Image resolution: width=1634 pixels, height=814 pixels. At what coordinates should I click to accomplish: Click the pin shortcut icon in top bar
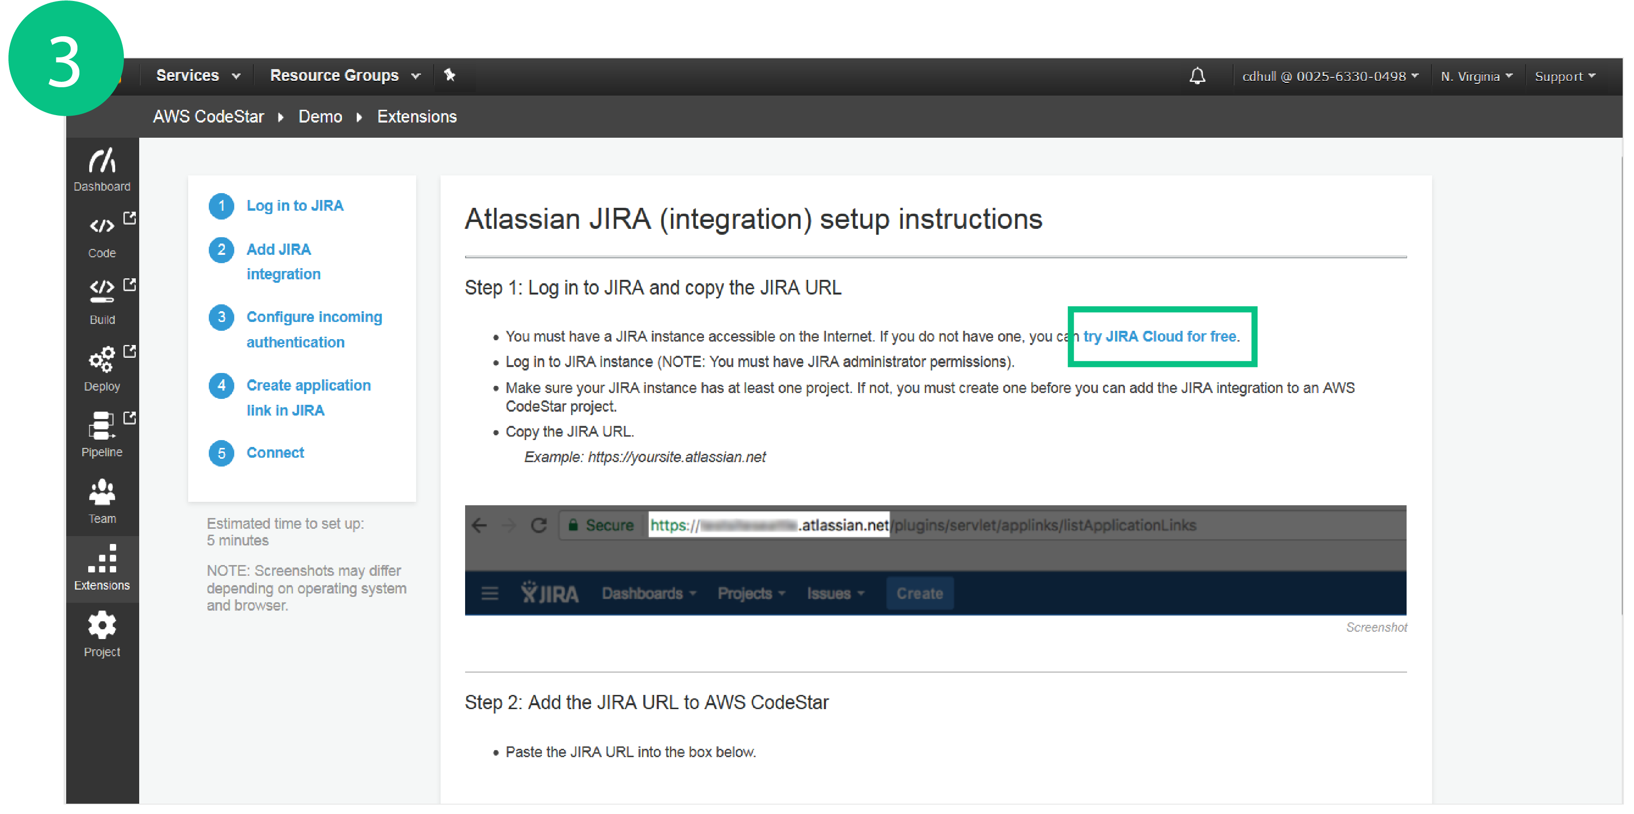tap(450, 75)
